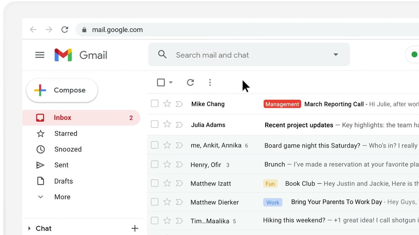Open Hiking this weekend? thread
This screenshot has width=419, height=235.
coord(294,220)
